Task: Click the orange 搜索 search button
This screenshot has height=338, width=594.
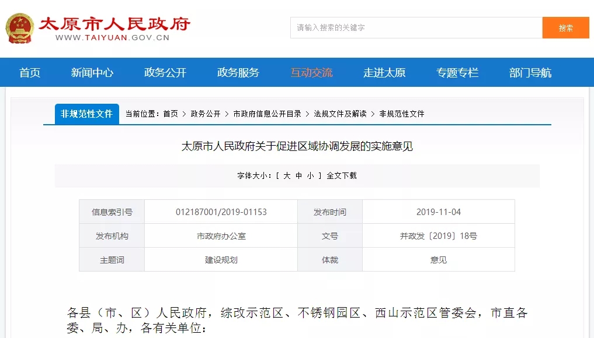Action: click(565, 27)
